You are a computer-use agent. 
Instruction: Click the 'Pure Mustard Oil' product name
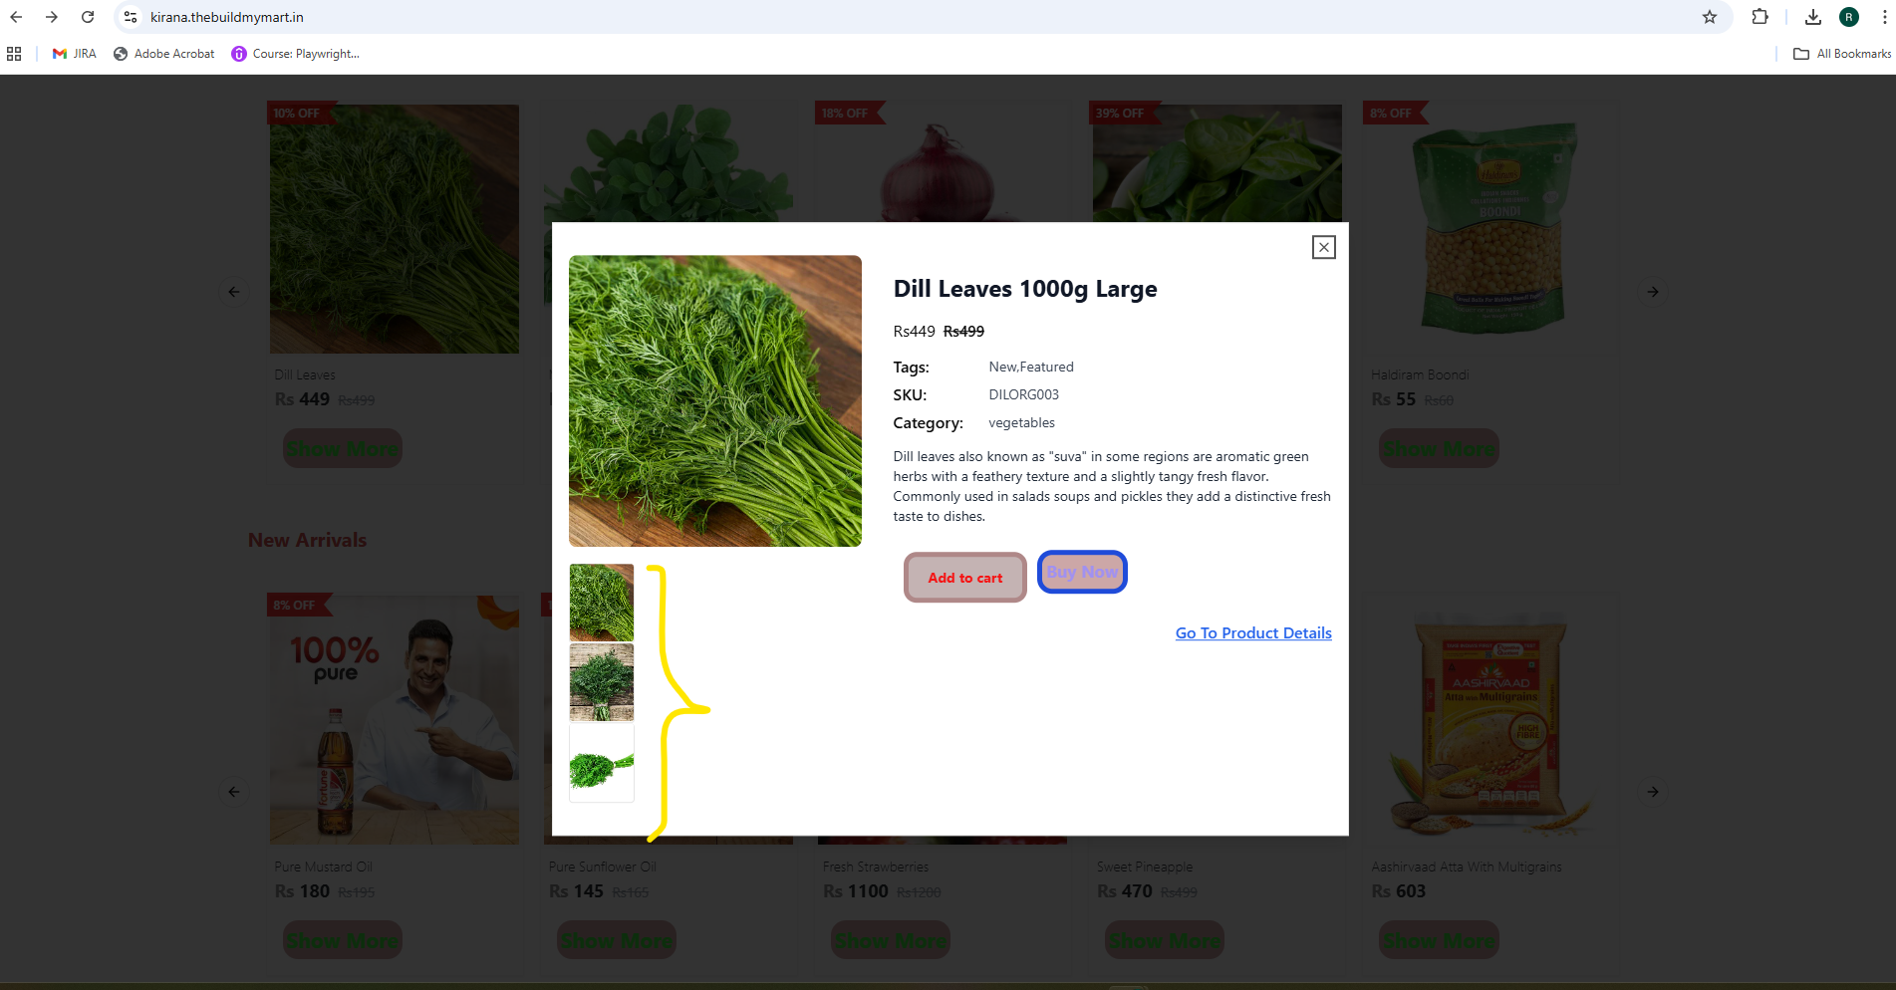pos(323,866)
